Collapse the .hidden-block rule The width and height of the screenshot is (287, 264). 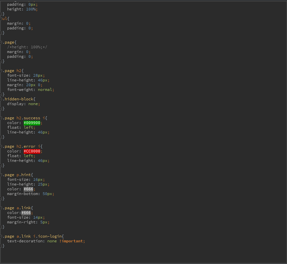[x=1, y=99]
